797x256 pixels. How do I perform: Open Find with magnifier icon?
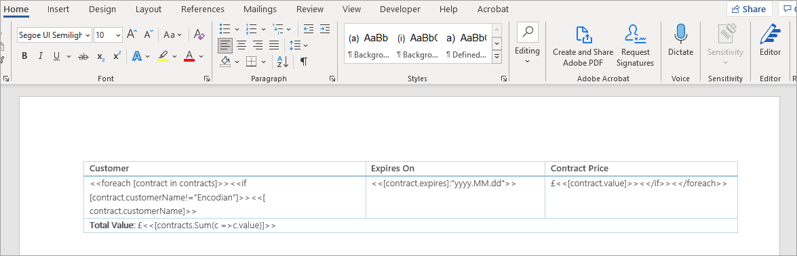528,33
